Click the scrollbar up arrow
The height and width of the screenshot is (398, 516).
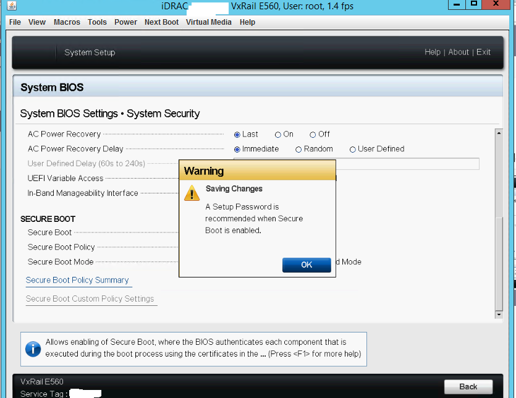(x=497, y=132)
